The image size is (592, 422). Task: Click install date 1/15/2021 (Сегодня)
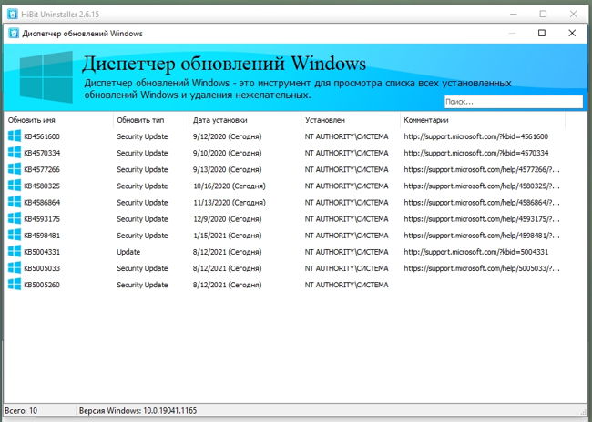[x=228, y=236]
